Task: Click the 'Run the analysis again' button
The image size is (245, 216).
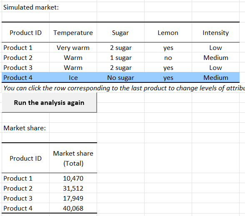Action: pos(49,102)
